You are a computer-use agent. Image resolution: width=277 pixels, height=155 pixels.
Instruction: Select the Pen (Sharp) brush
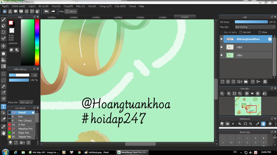tap(21, 121)
